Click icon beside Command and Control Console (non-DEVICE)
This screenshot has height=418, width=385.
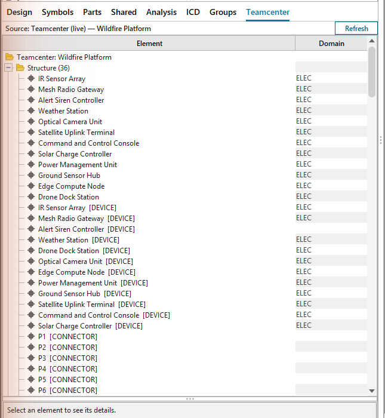point(31,143)
